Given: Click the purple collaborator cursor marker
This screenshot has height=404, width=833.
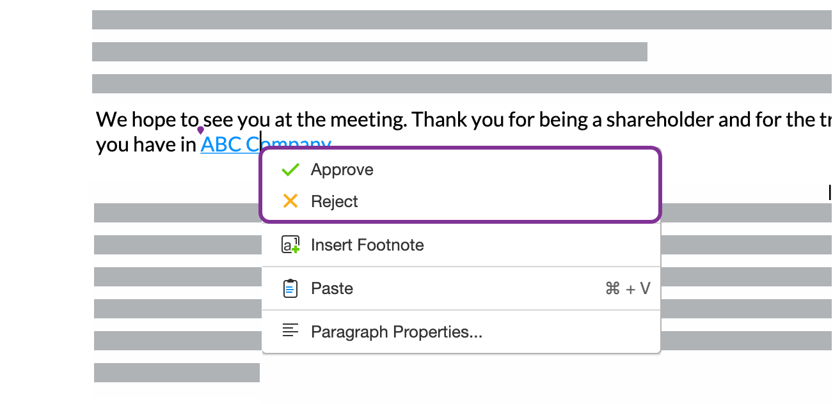Looking at the screenshot, I should tap(200, 130).
